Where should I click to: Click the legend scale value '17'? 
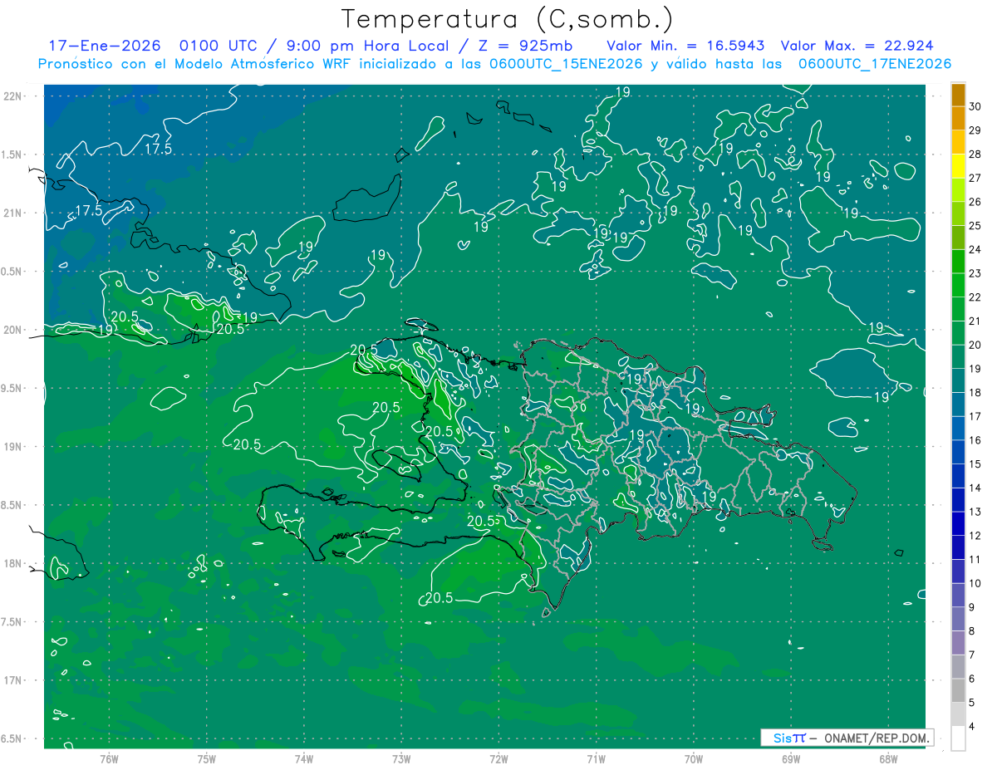975,417
